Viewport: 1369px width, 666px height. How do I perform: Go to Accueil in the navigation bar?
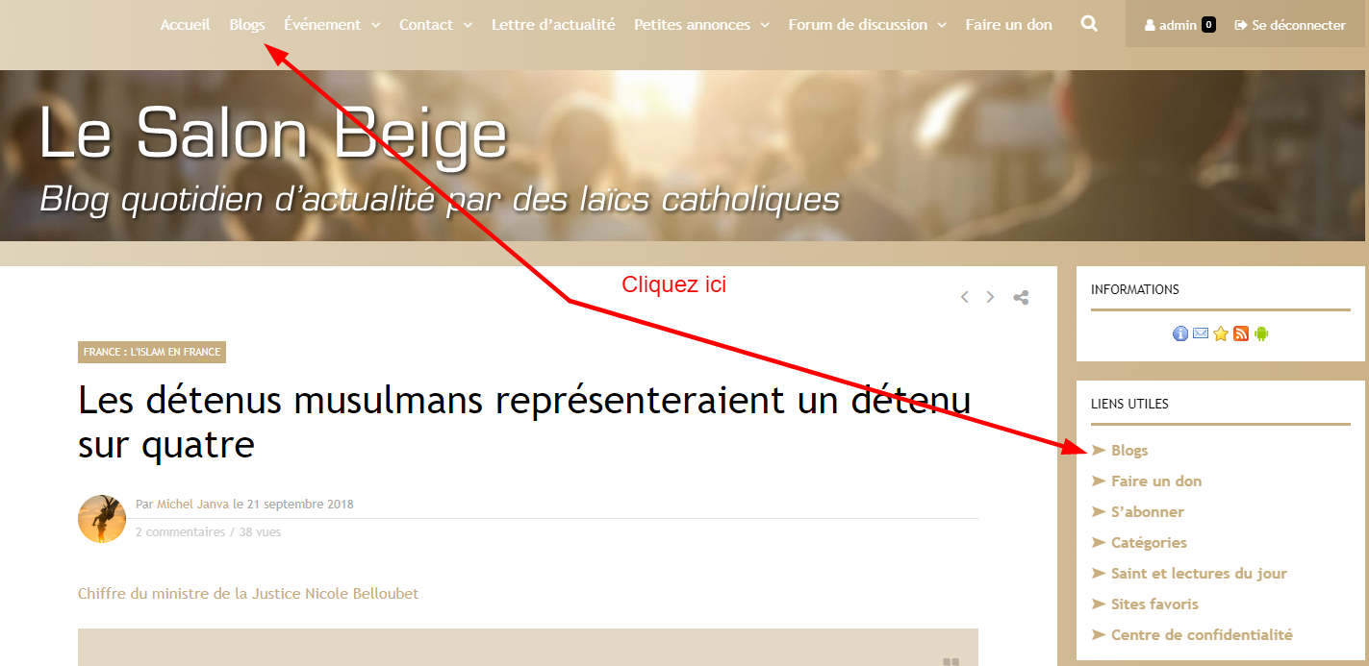click(x=185, y=25)
